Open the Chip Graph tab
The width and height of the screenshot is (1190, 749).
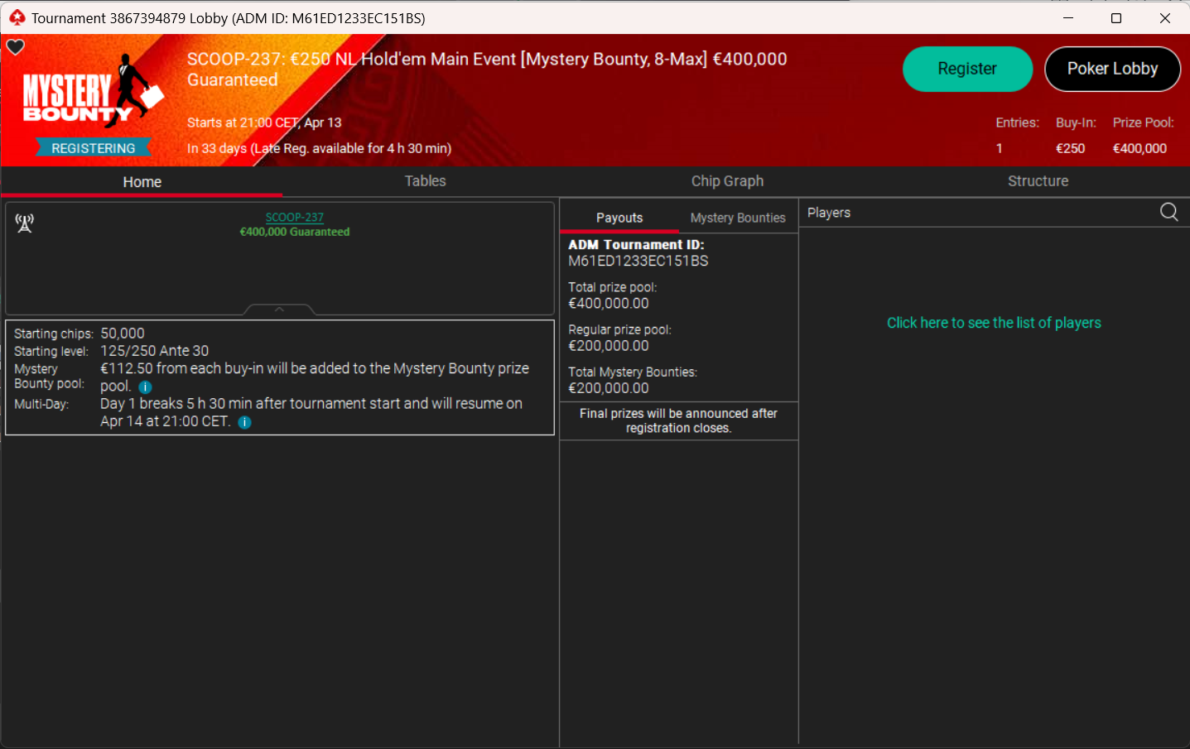727,181
